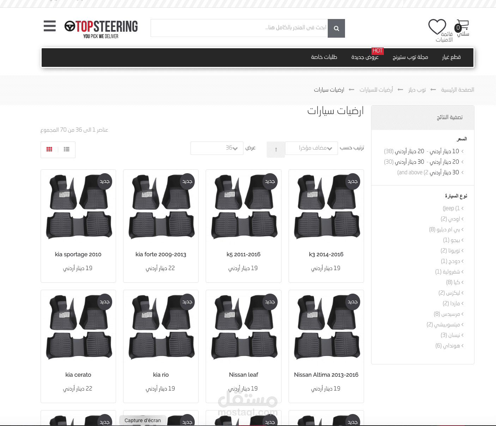Open the items per page dropdown

coord(217,148)
